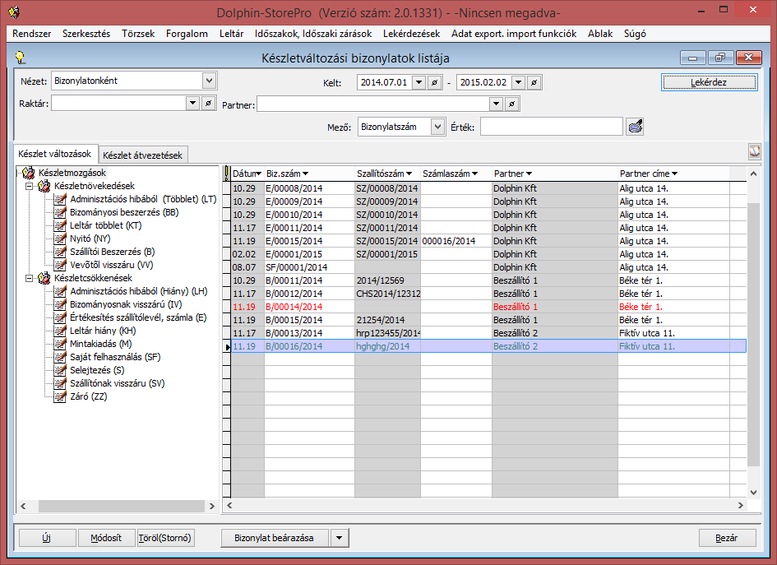Click the icon beside Bizományosi beszerzés (BB)
Viewport: 777px width, 565px height.
[60, 212]
